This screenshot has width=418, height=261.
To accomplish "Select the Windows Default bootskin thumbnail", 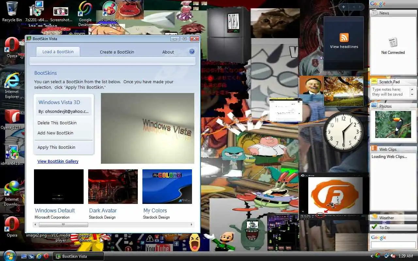I will pyautogui.click(x=59, y=187).
